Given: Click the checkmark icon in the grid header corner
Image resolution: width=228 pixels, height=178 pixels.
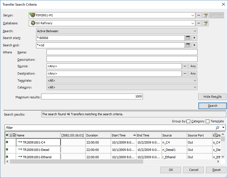Looking at the screenshot, I should pyautogui.click(x=7, y=135).
